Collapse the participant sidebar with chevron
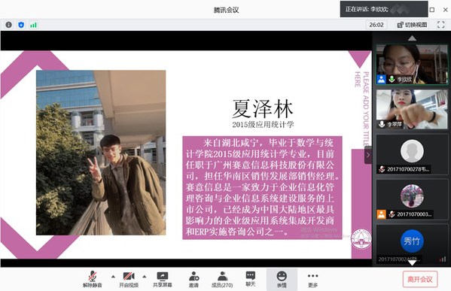Viewport: 451px width, 291px height. click(368, 155)
